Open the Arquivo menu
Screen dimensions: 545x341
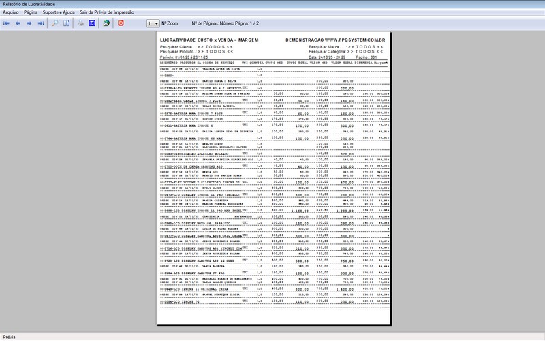pyautogui.click(x=11, y=12)
